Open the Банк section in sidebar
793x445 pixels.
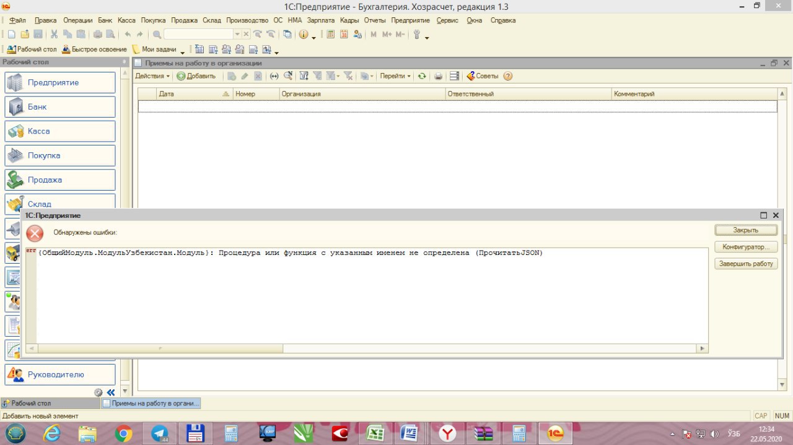point(60,106)
